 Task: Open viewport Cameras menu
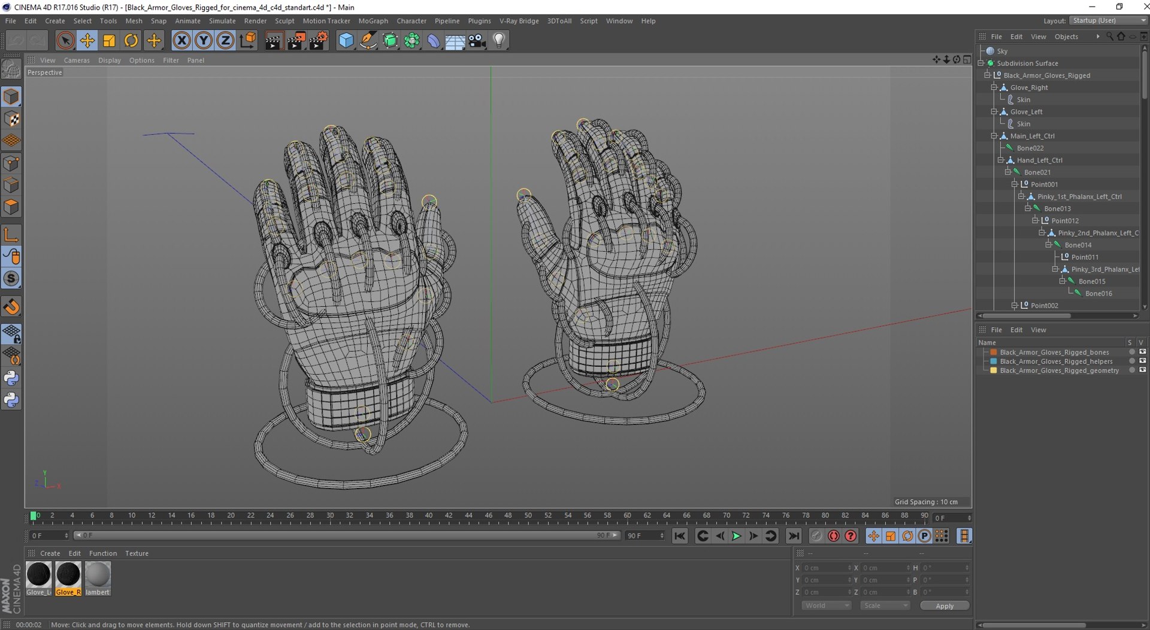(77, 61)
